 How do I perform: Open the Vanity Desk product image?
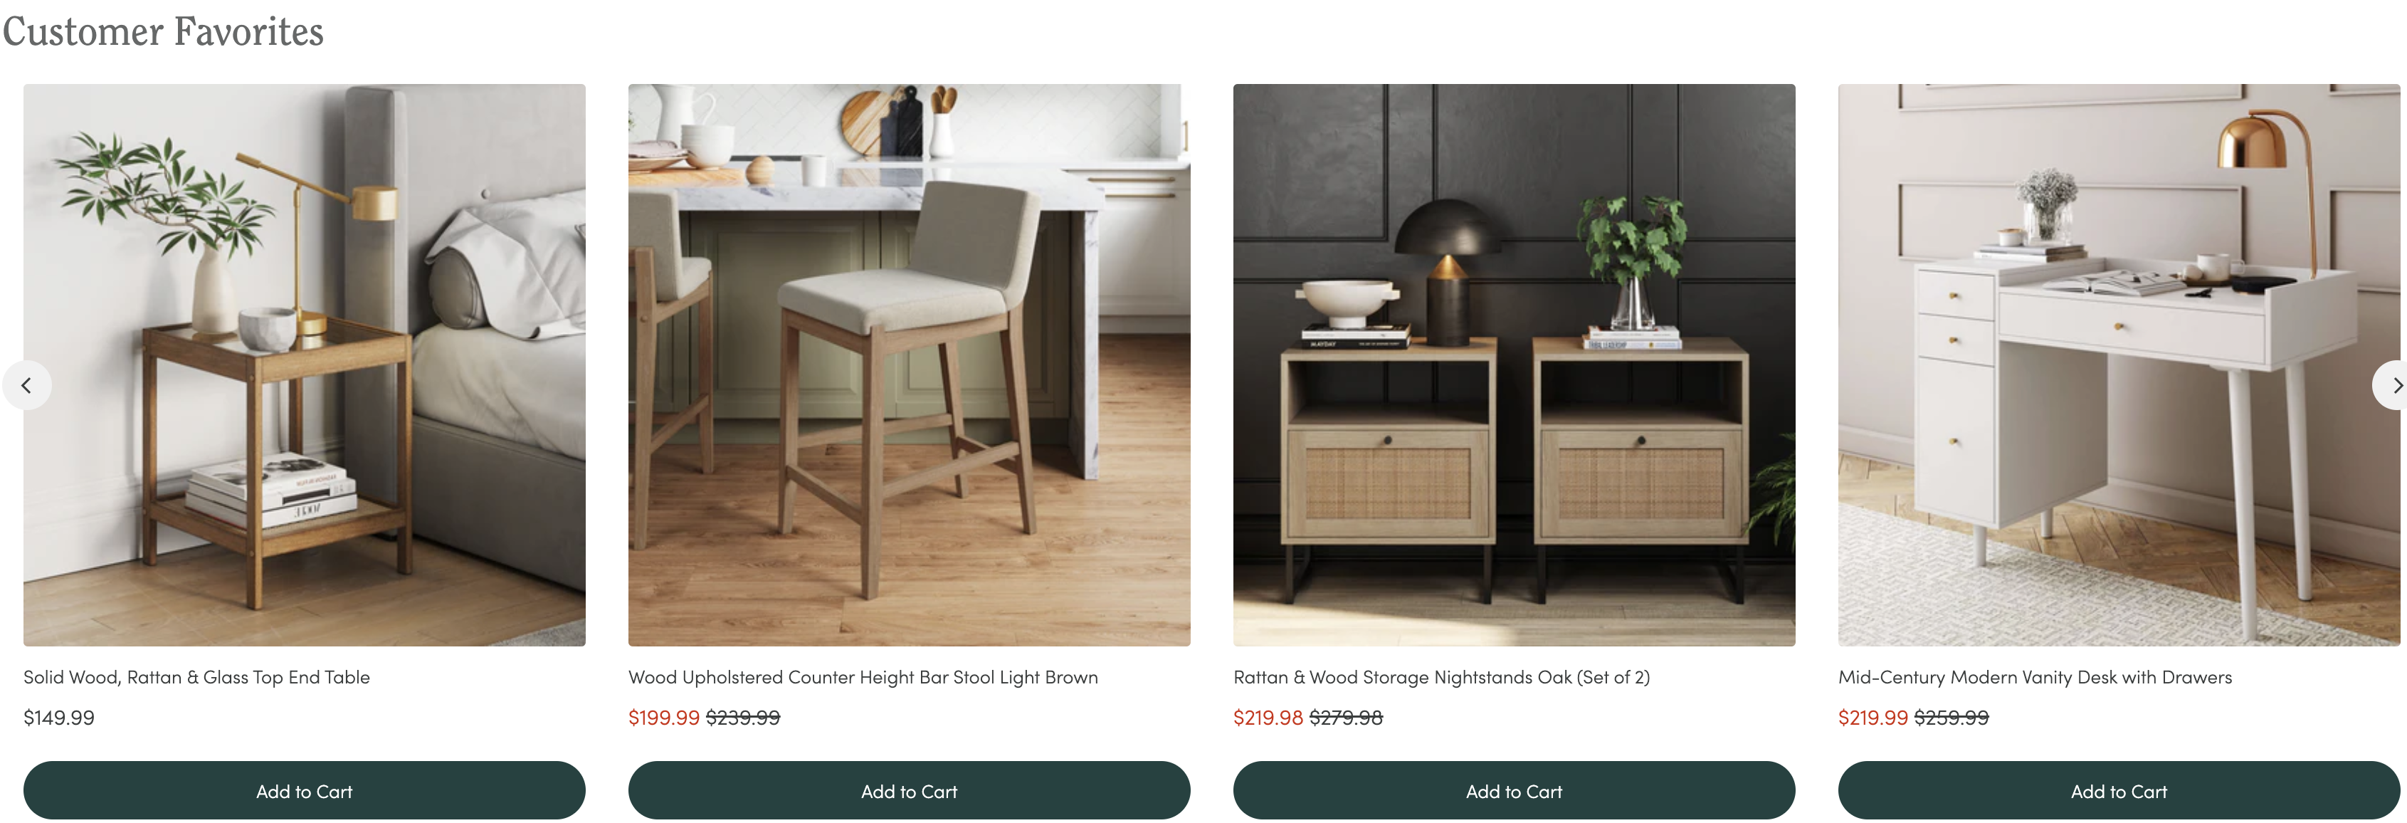click(2118, 365)
